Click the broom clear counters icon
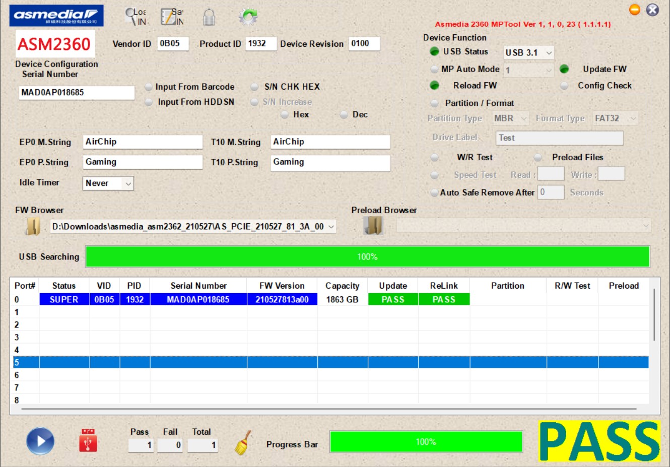This screenshot has height=467, width=670. (x=243, y=443)
